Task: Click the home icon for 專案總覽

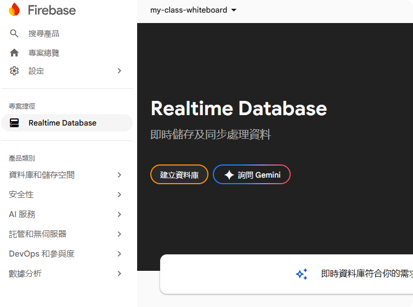Action: [14, 53]
